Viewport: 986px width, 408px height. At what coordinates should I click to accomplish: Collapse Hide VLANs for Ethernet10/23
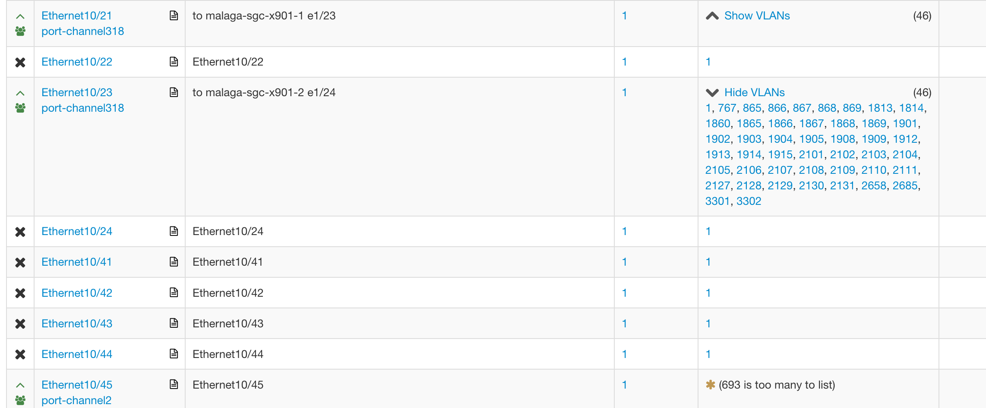pos(754,92)
